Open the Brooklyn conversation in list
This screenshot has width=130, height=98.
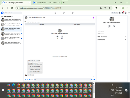point(11,38)
